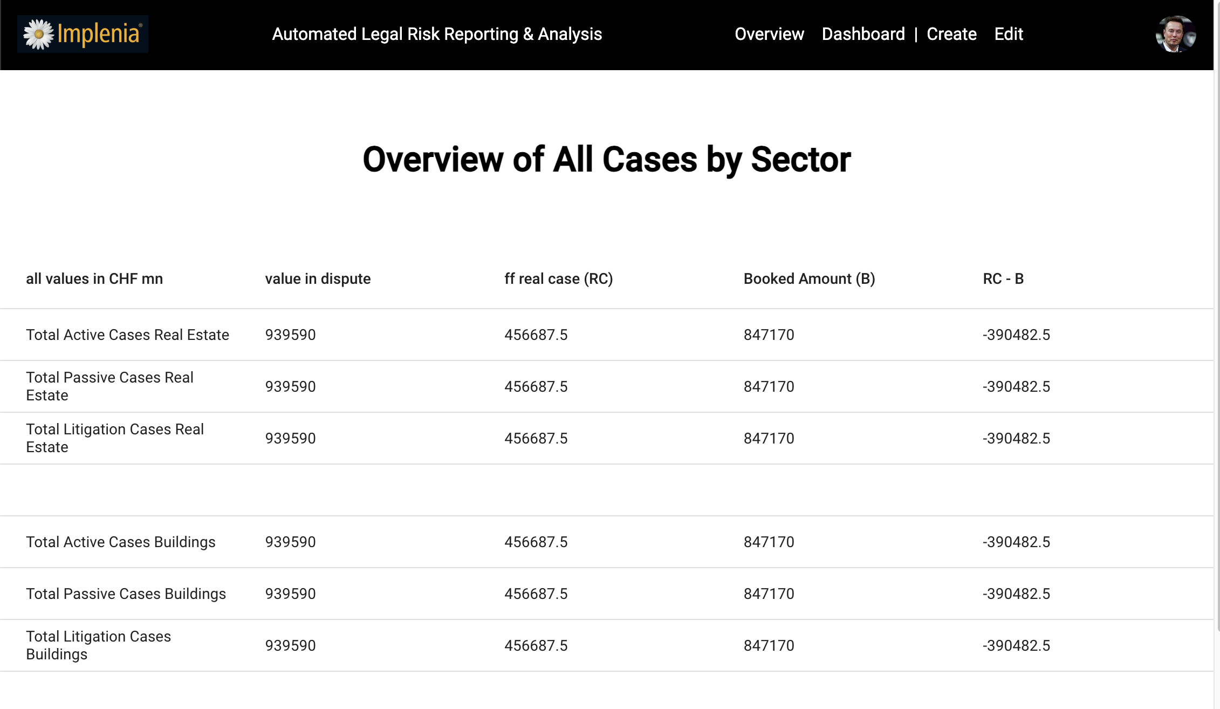Click the Create nav link

[x=951, y=34]
